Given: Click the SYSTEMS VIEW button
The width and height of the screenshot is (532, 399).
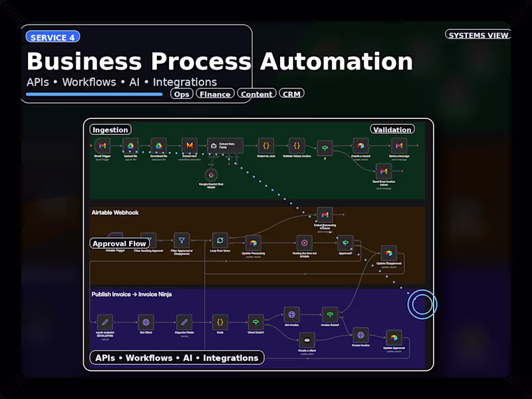Looking at the screenshot, I should 477,35.
